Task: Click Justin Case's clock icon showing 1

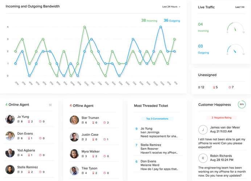Action: (x=104, y=139)
